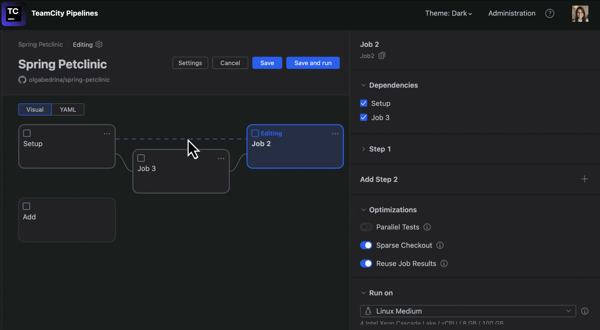This screenshot has height=330, width=600.
Task: Click the Settings button
Action: 190,63
